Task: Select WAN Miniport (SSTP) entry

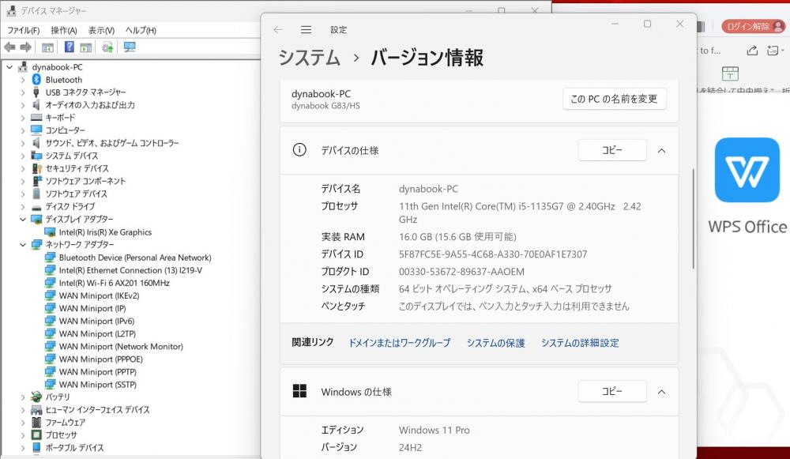Action: (98, 385)
